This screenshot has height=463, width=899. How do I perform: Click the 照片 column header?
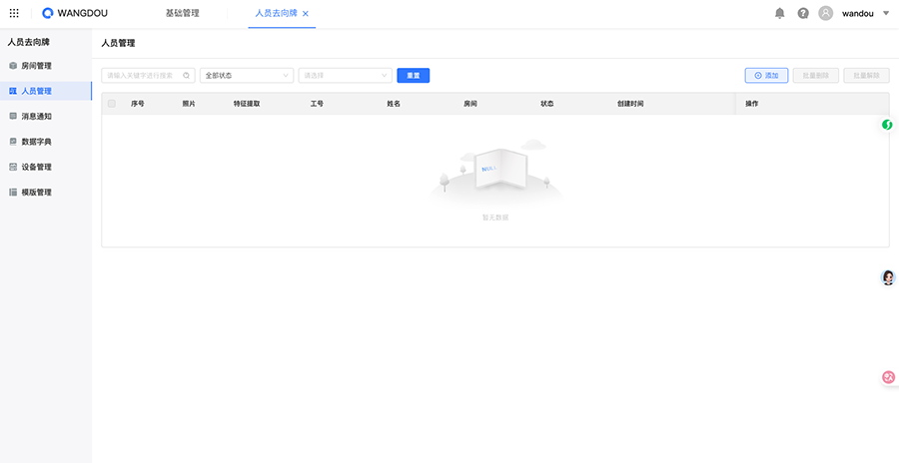[189, 104]
